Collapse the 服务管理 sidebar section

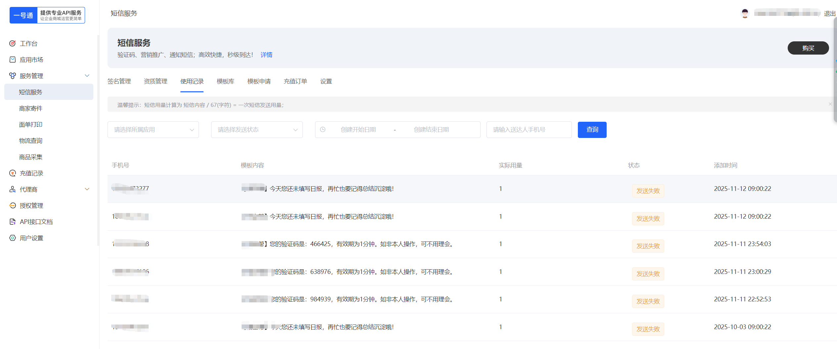[87, 76]
